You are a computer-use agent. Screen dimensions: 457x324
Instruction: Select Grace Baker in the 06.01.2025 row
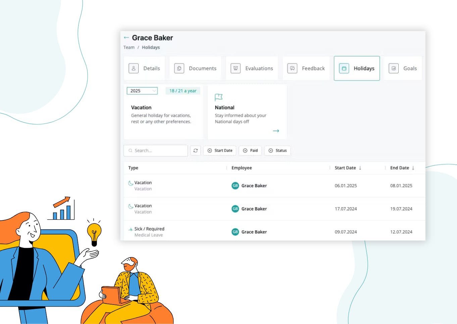coord(254,186)
